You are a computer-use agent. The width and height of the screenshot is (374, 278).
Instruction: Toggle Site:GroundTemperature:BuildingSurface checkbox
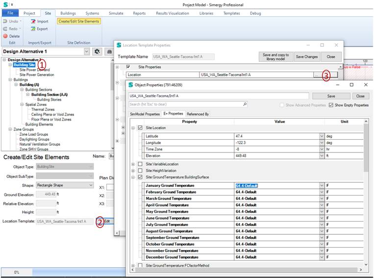tap(140, 177)
